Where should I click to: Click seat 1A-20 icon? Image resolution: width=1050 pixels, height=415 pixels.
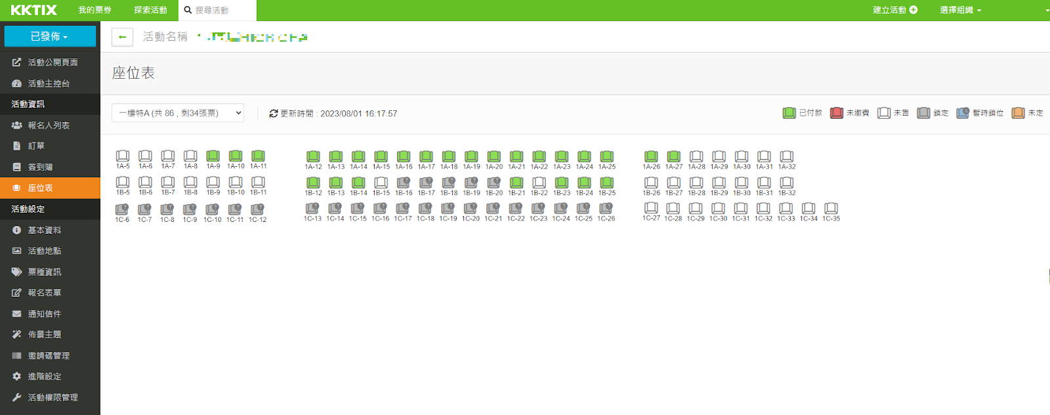[x=494, y=156]
